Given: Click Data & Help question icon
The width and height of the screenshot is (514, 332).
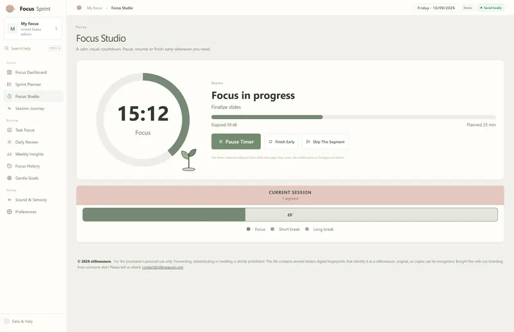Looking at the screenshot, I should (x=6, y=321).
